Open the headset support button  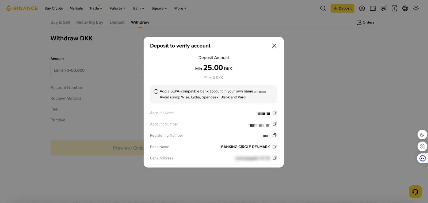(x=415, y=192)
